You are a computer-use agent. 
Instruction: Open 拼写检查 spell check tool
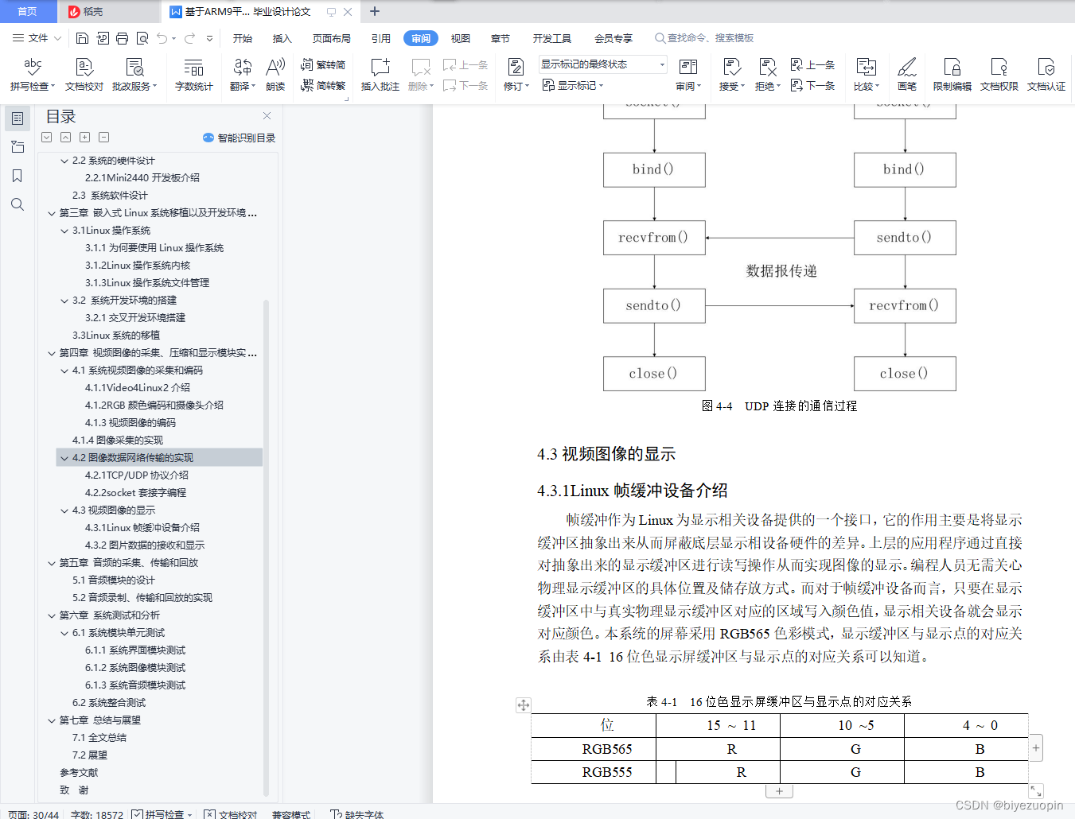(33, 75)
